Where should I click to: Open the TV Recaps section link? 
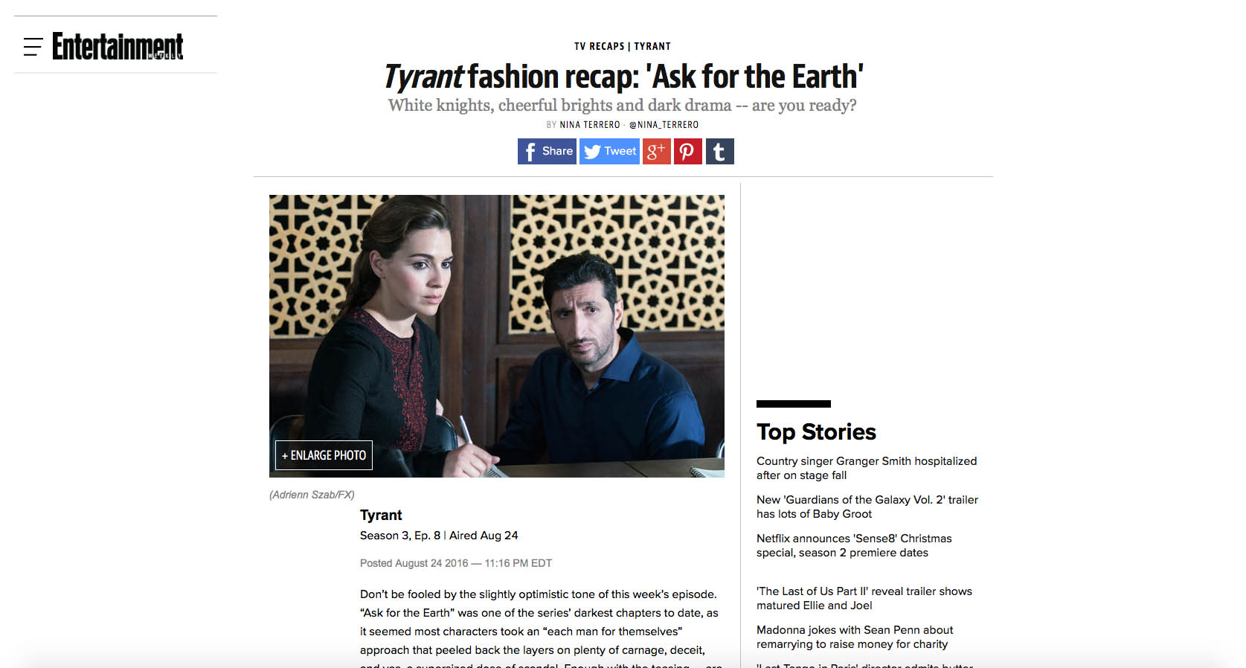pos(599,46)
